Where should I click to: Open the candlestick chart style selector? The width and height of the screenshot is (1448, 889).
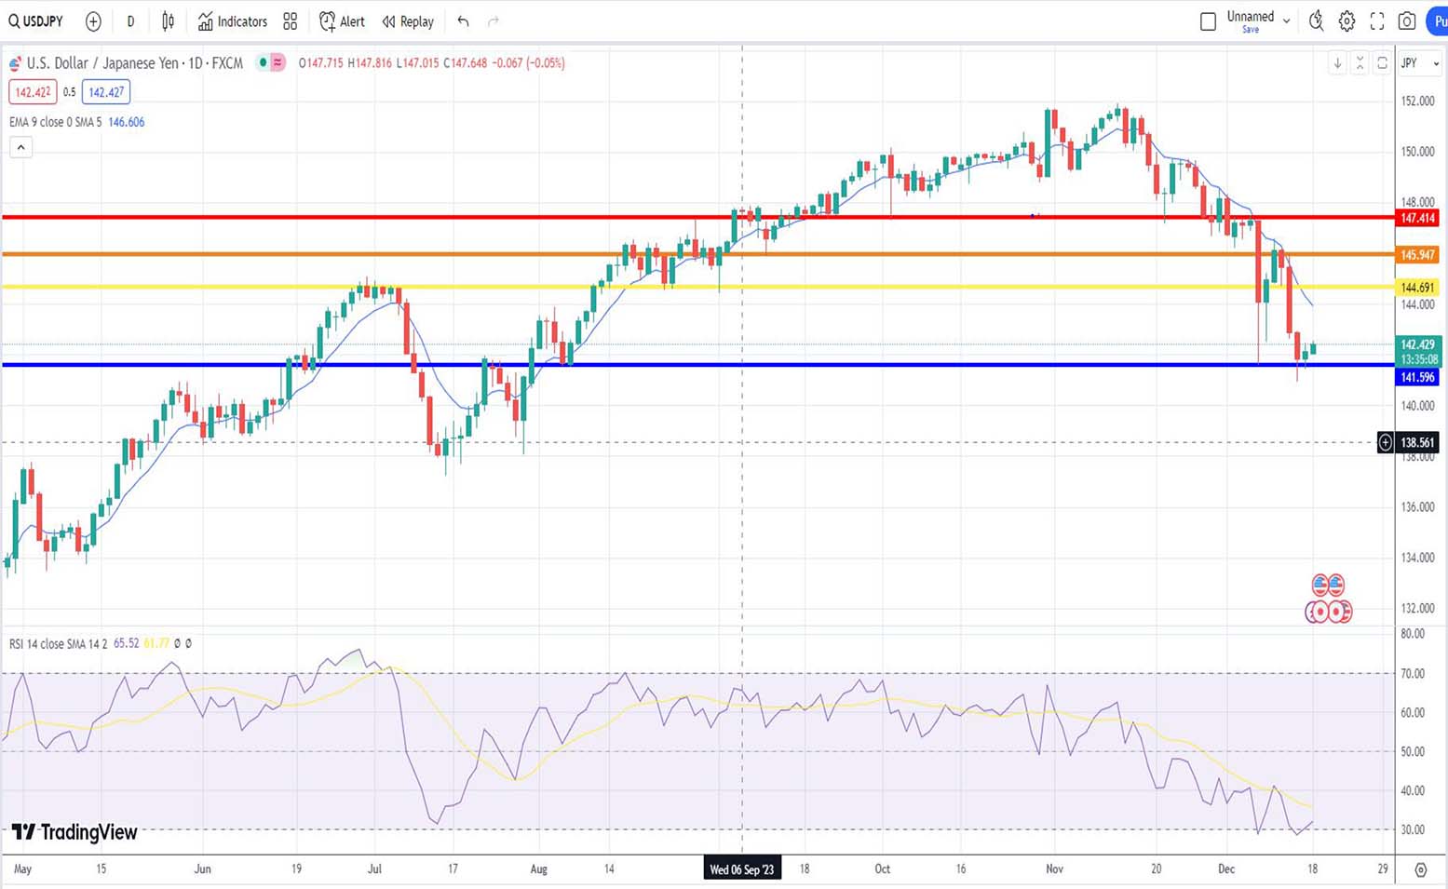[168, 21]
